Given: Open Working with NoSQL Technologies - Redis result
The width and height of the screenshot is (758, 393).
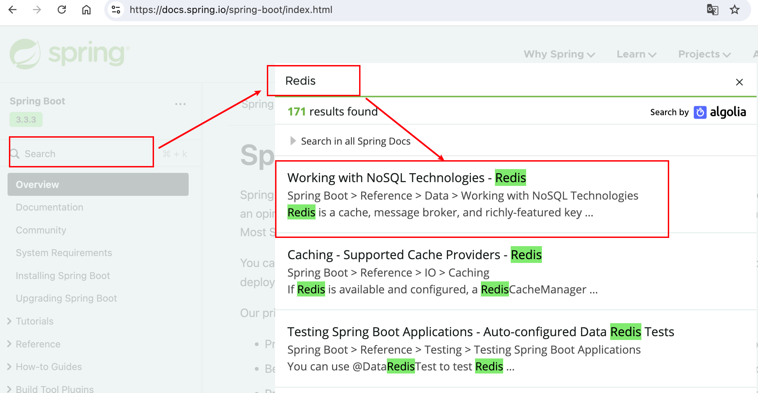Looking at the screenshot, I should pos(406,178).
